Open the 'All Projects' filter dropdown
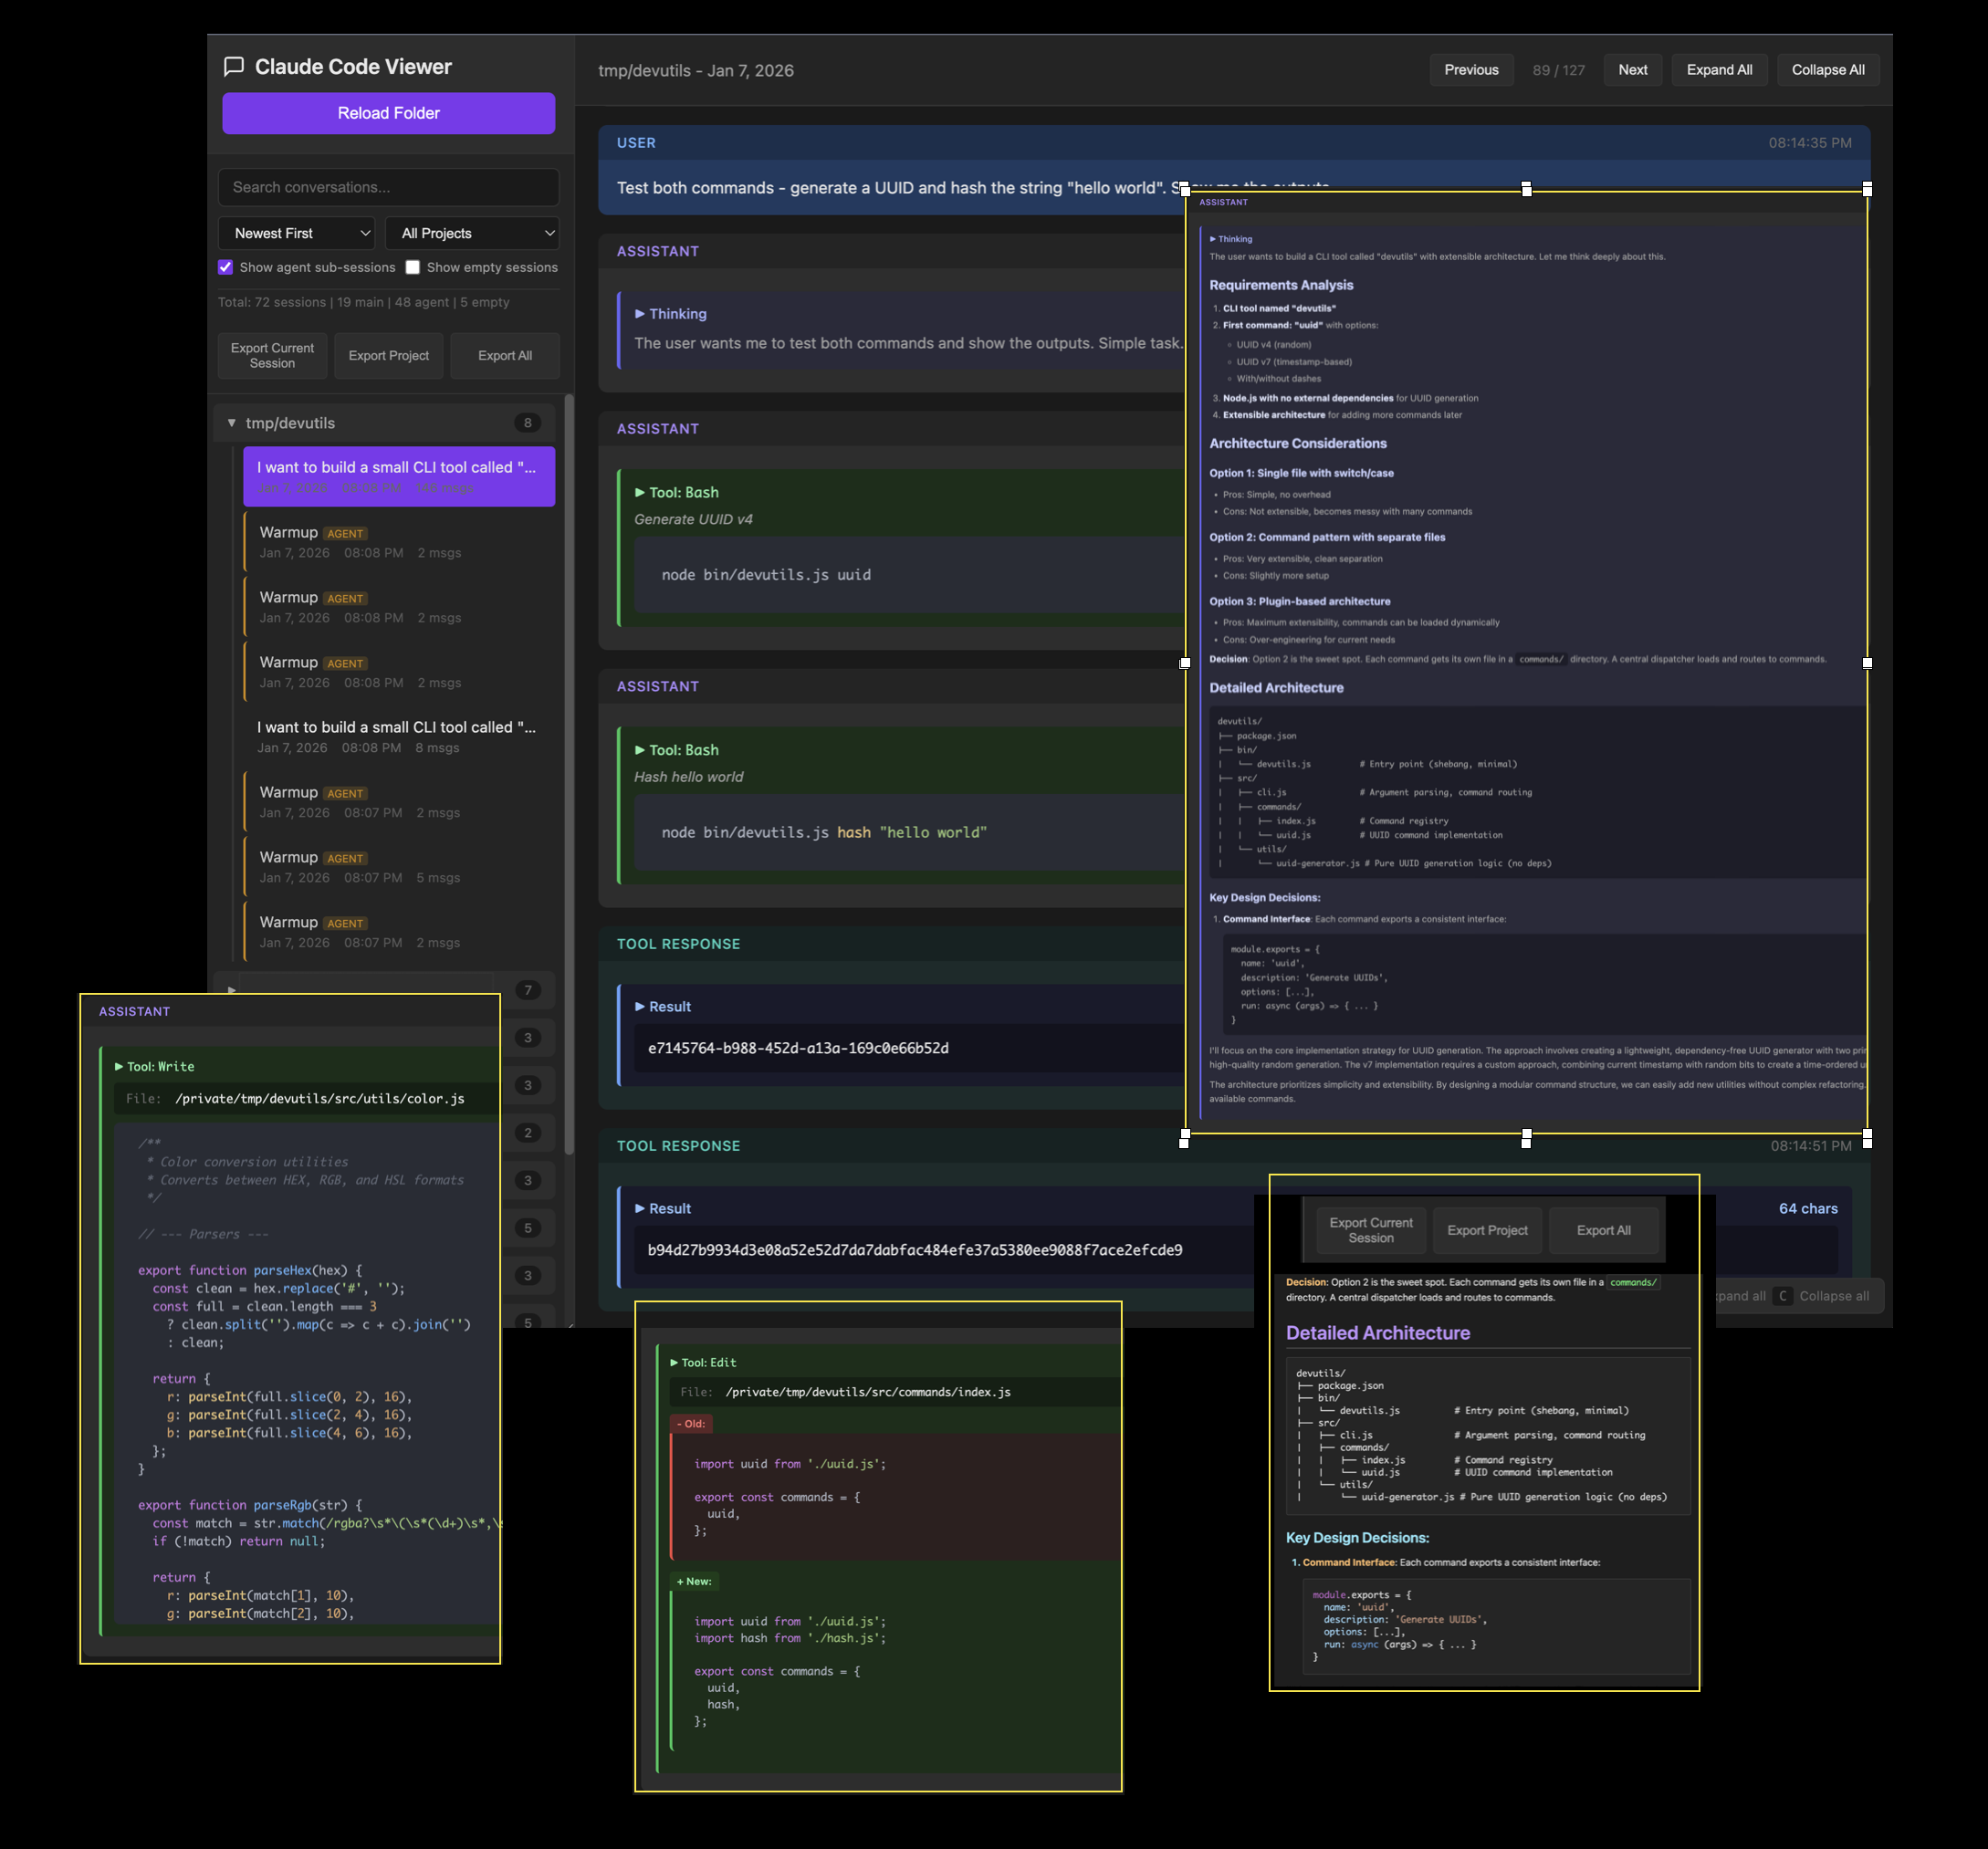 pos(472,232)
